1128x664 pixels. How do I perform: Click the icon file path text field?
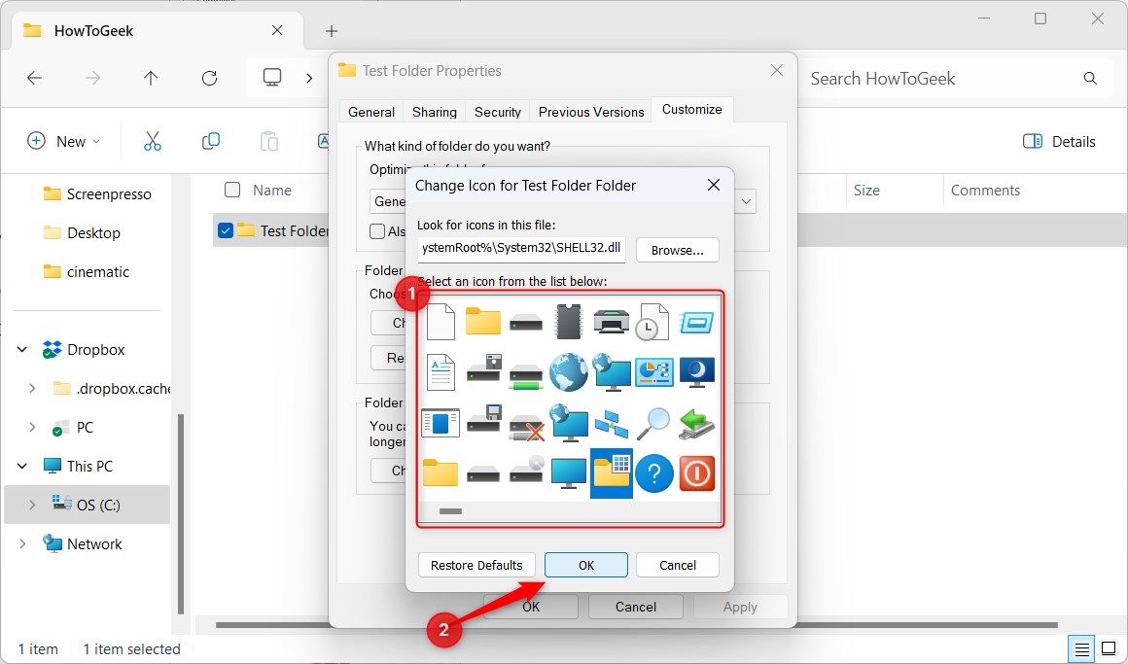(521, 248)
